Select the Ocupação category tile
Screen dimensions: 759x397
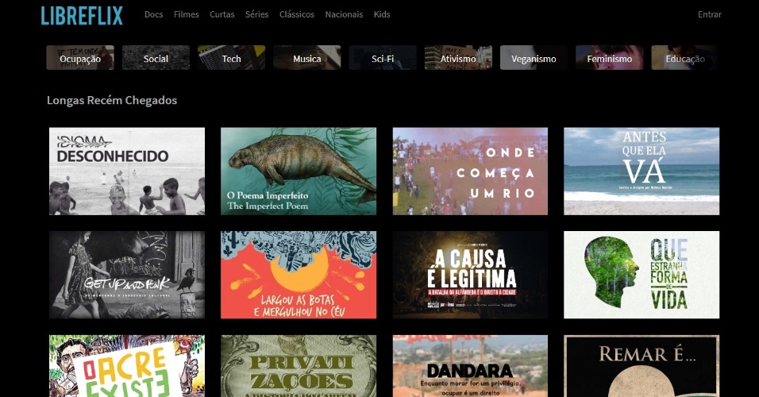pyautogui.click(x=80, y=58)
